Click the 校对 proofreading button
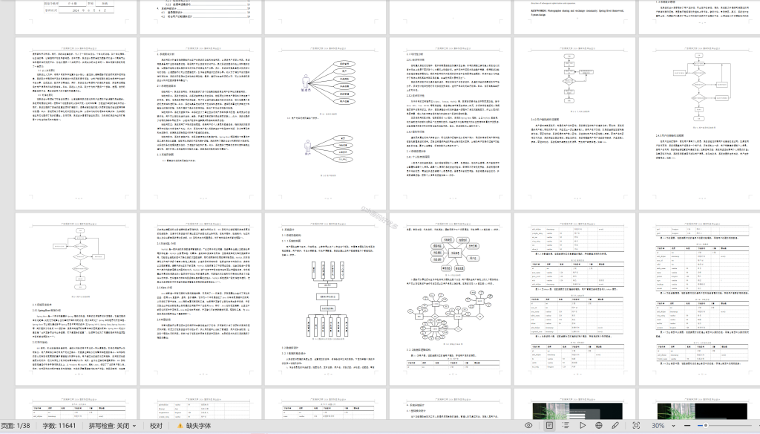 click(x=156, y=426)
